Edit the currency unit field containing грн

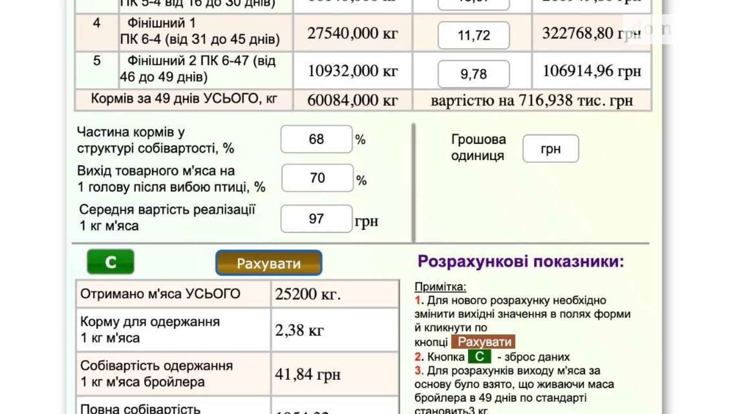pos(551,149)
